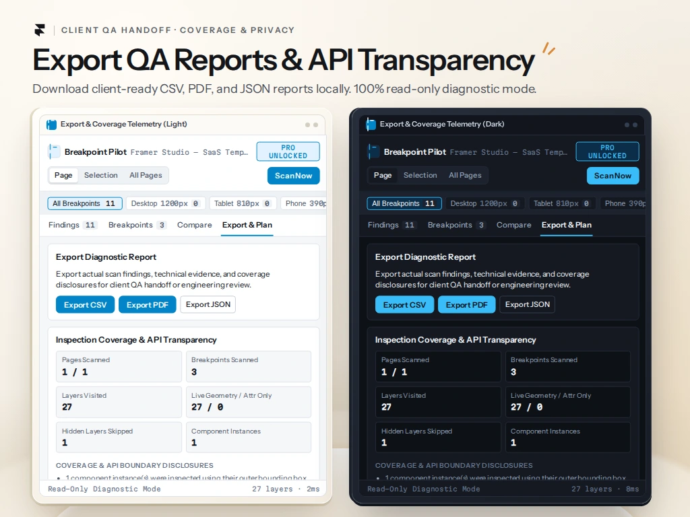Viewport: 690px width, 517px height.
Task: Click the panel icon in the Light window title
Action: point(51,125)
